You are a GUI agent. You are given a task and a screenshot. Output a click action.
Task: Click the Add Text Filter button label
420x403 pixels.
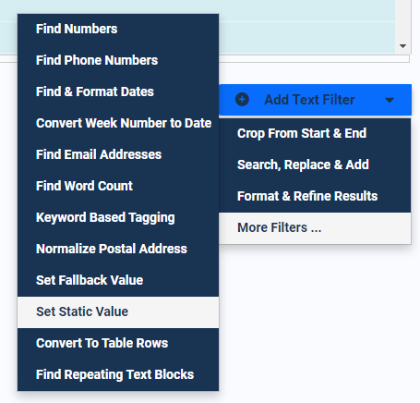pyautogui.click(x=309, y=100)
